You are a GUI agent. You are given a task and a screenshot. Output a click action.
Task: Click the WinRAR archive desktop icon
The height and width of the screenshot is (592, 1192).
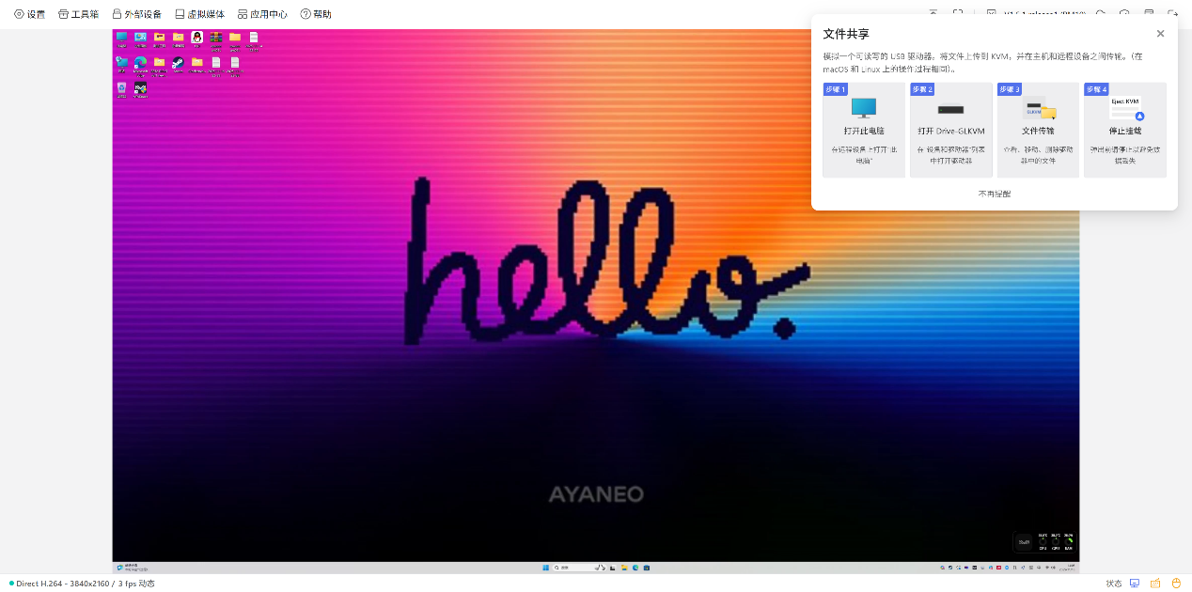click(x=215, y=39)
